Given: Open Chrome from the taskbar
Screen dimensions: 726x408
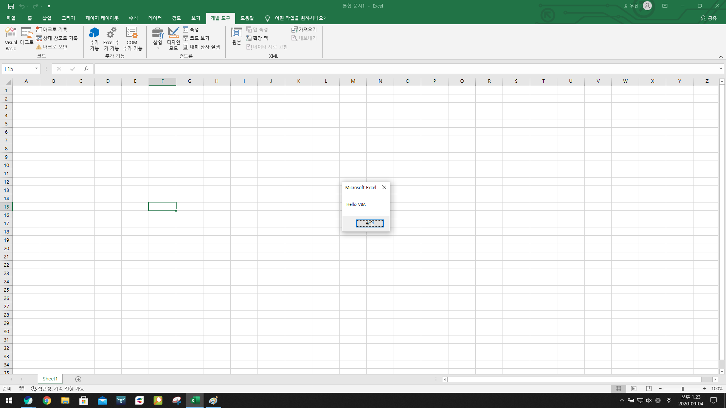Looking at the screenshot, I should 47,400.
